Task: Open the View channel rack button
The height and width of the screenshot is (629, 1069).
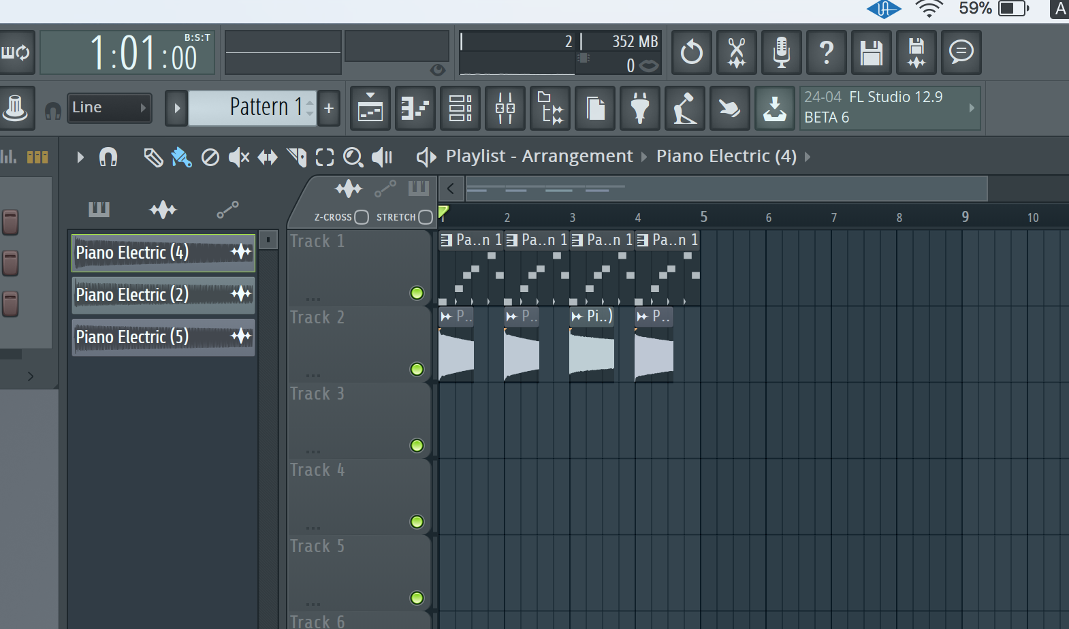Action: coord(460,108)
